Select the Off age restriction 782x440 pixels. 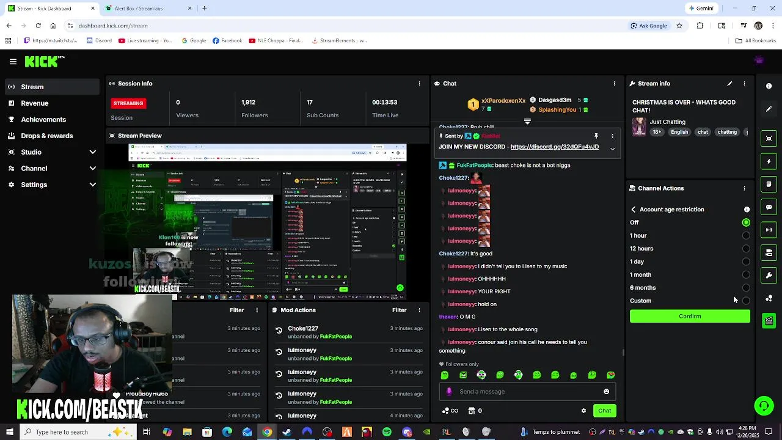[746, 222]
